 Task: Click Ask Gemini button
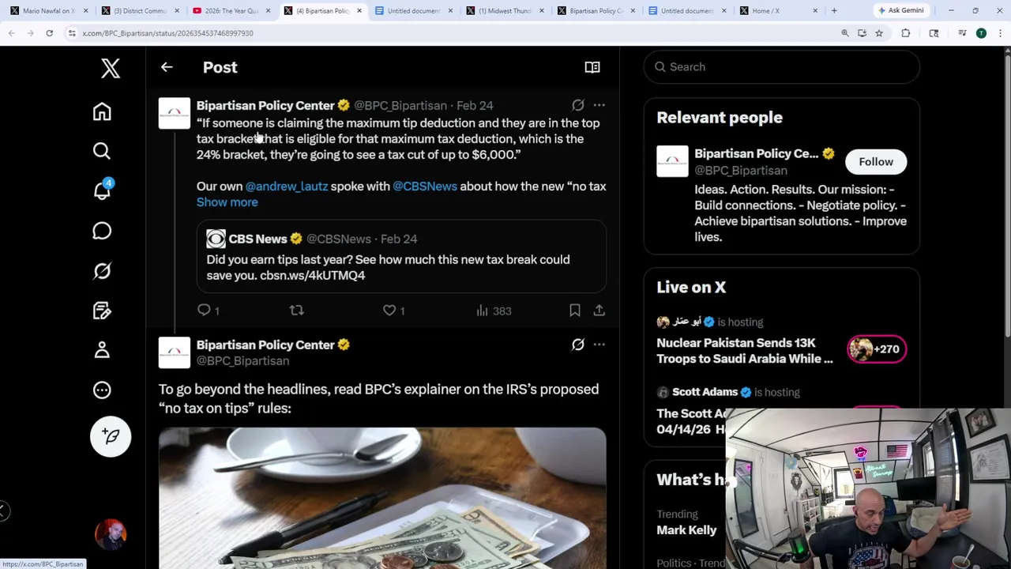pyautogui.click(x=900, y=10)
